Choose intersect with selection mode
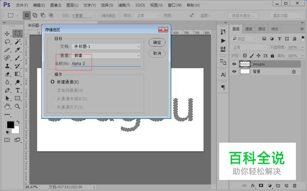307x191 pixels. pyautogui.click(x=51, y=15)
